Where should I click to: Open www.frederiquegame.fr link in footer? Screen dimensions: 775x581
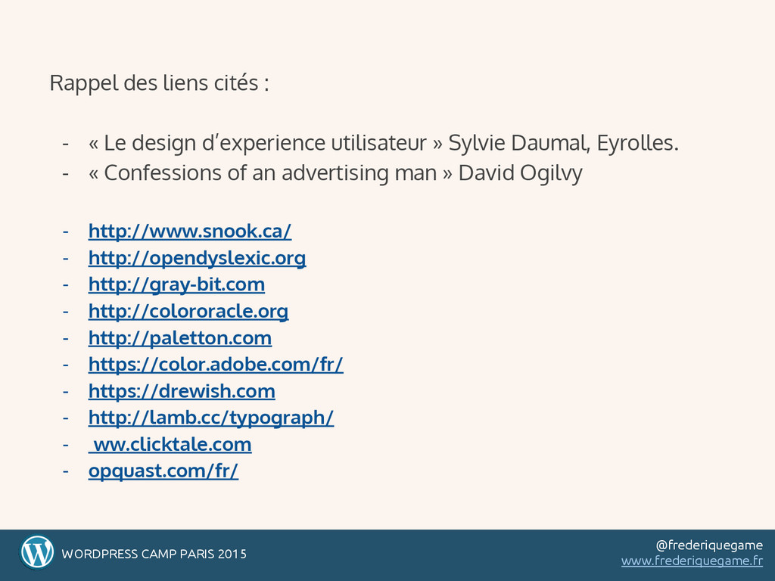(692, 561)
